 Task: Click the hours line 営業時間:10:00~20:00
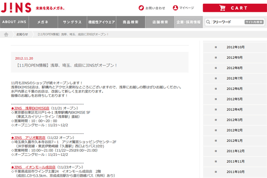34,121
